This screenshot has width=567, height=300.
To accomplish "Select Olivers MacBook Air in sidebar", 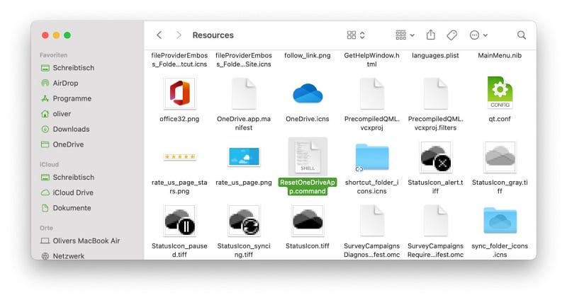I will (x=87, y=241).
